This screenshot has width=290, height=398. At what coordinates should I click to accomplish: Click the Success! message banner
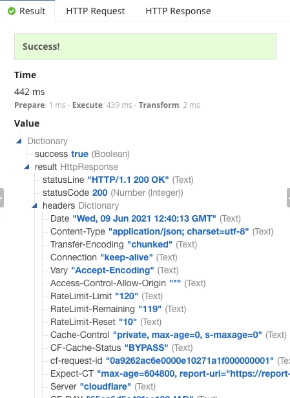tap(145, 47)
